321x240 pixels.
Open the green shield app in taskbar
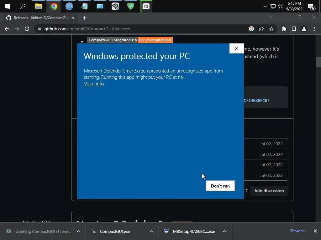(x=130, y=6)
